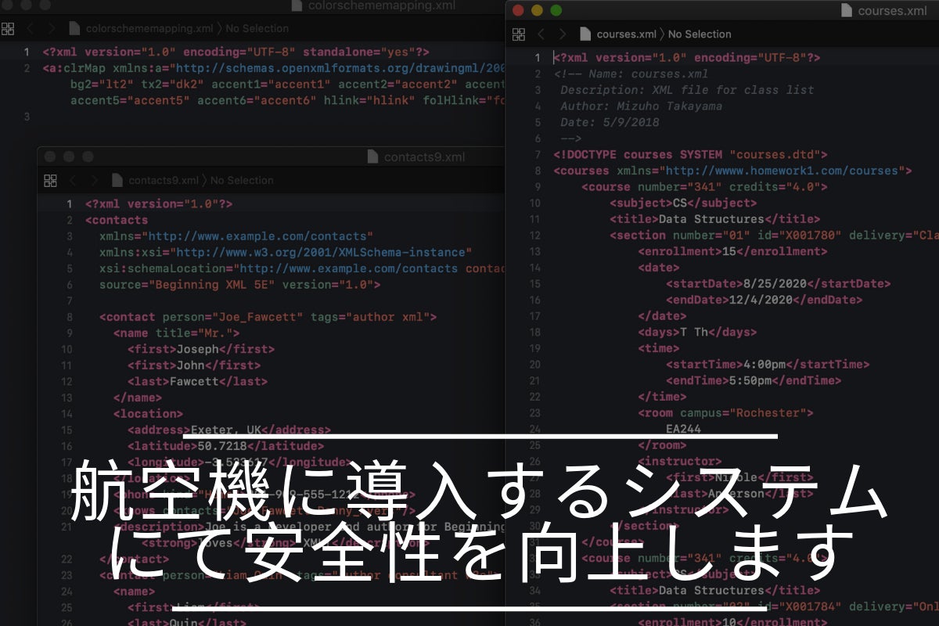Click forward arrow in contacts9.xml jump bar
Image resolution: width=939 pixels, height=626 pixels.
(x=93, y=181)
